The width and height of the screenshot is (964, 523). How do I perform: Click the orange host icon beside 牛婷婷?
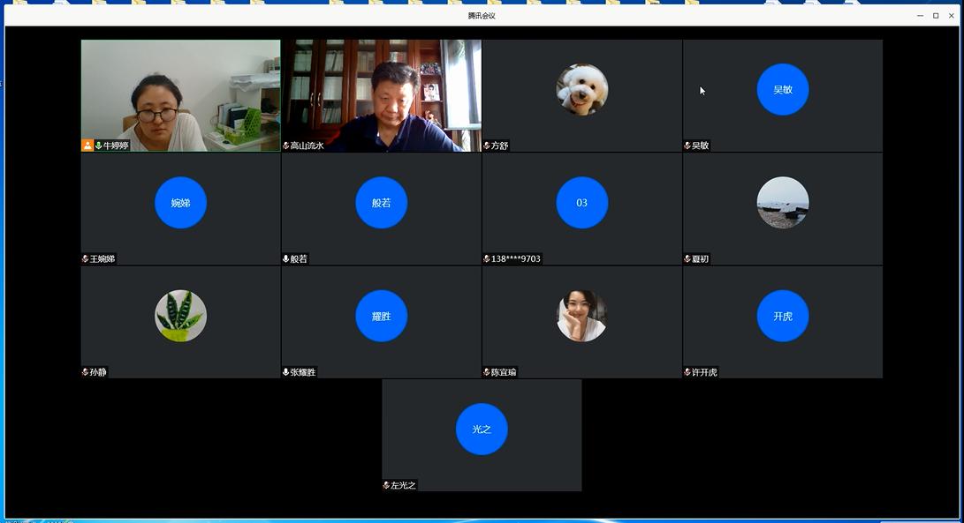[x=87, y=146]
